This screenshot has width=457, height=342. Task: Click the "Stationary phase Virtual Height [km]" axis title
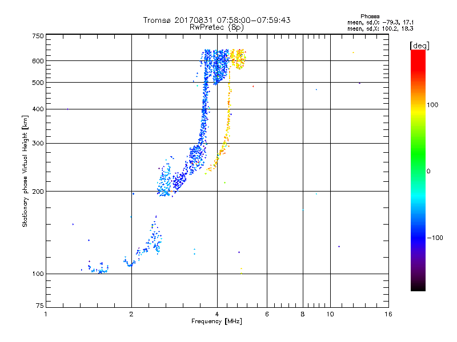point(25,171)
